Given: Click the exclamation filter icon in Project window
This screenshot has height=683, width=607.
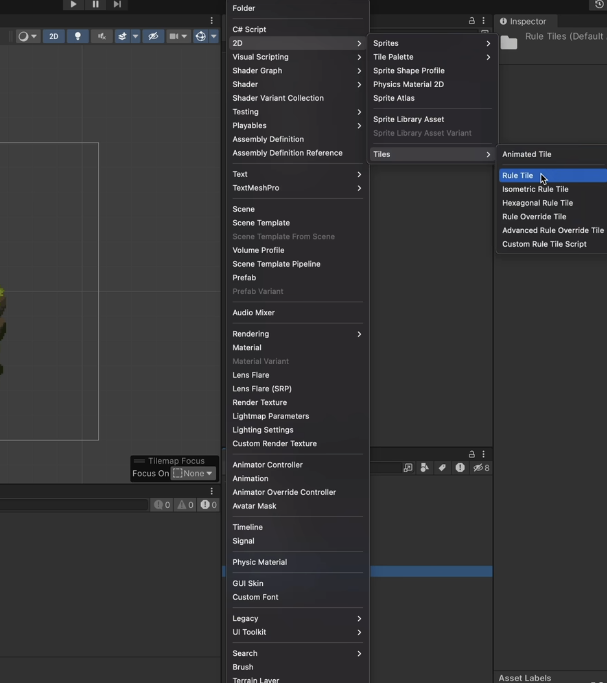Looking at the screenshot, I should tap(460, 468).
